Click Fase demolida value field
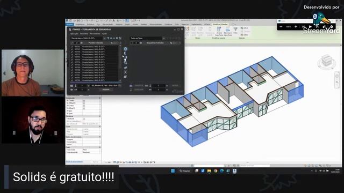Screen dimensions: 344x193 point(91,152)
